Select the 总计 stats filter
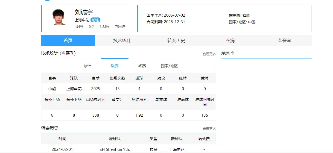 (87, 66)
